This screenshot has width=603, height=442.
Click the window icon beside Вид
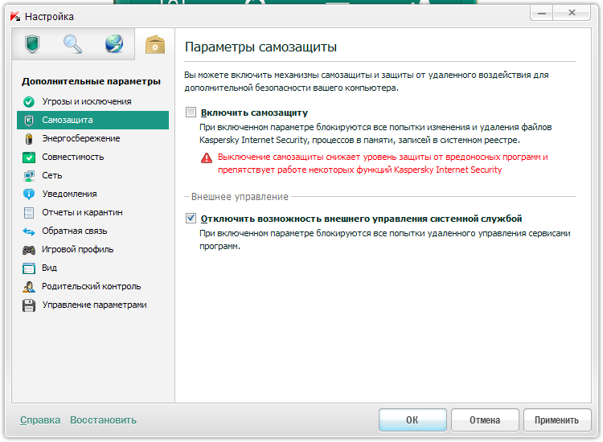coord(29,268)
